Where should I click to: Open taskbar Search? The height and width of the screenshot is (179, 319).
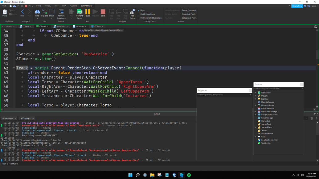tap(137, 175)
